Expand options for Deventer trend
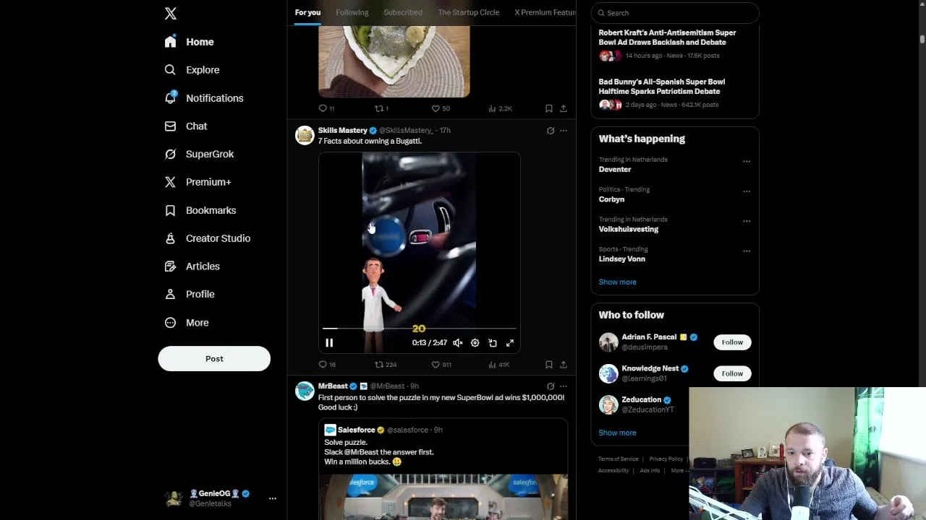Screen dimensions: 926x520 click(x=747, y=161)
